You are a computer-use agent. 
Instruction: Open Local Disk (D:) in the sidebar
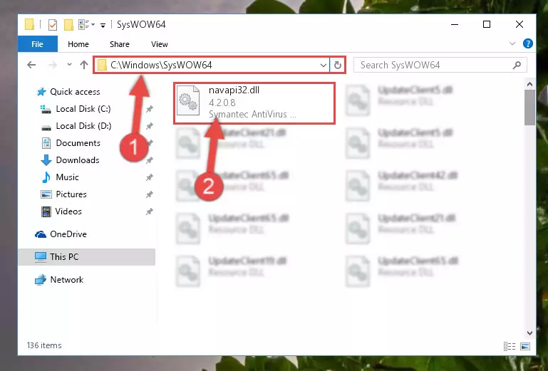83,126
